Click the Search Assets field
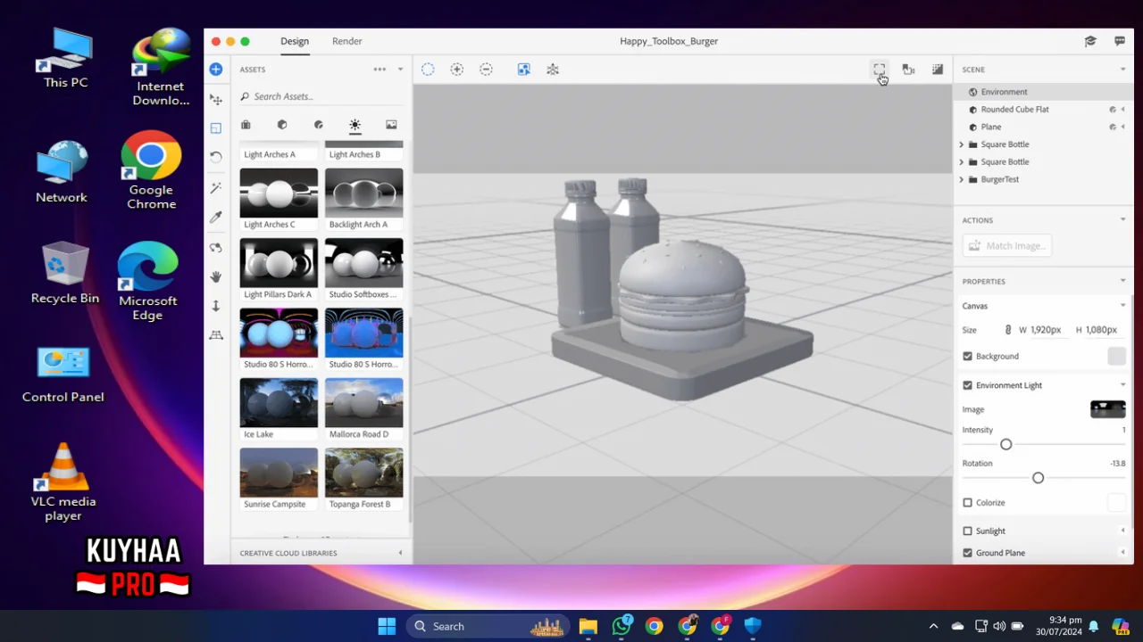This screenshot has width=1143, height=642. coord(321,96)
